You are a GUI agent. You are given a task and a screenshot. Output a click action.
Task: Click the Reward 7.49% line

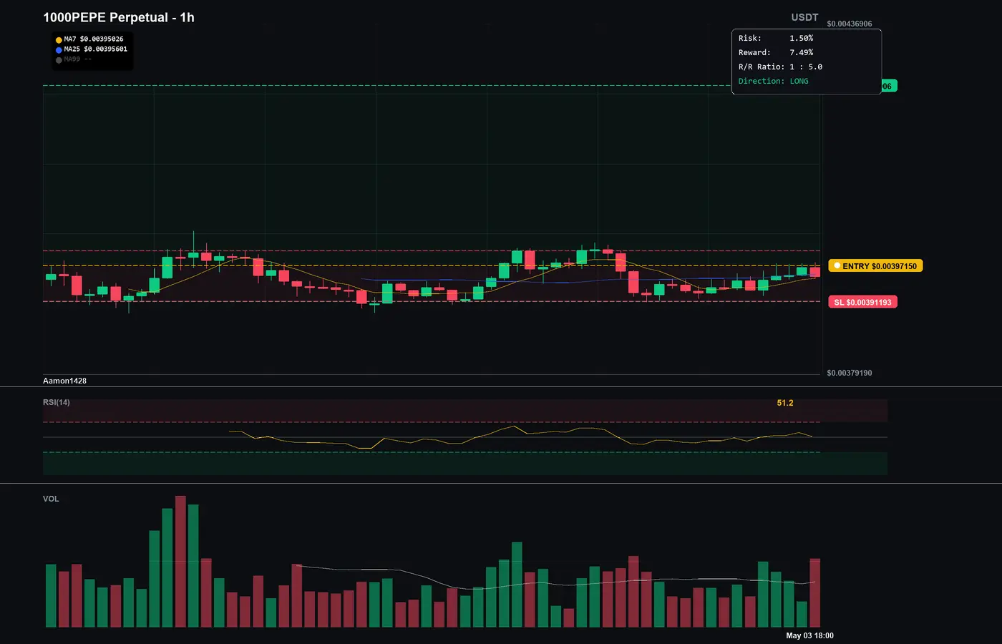tap(776, 52)
